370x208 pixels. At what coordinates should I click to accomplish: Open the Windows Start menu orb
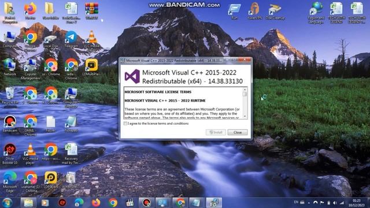pos(8,203)
